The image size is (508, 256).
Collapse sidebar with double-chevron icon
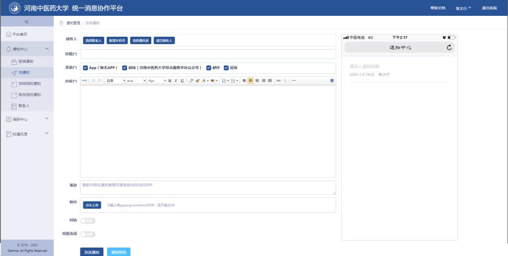pos(27,21)
